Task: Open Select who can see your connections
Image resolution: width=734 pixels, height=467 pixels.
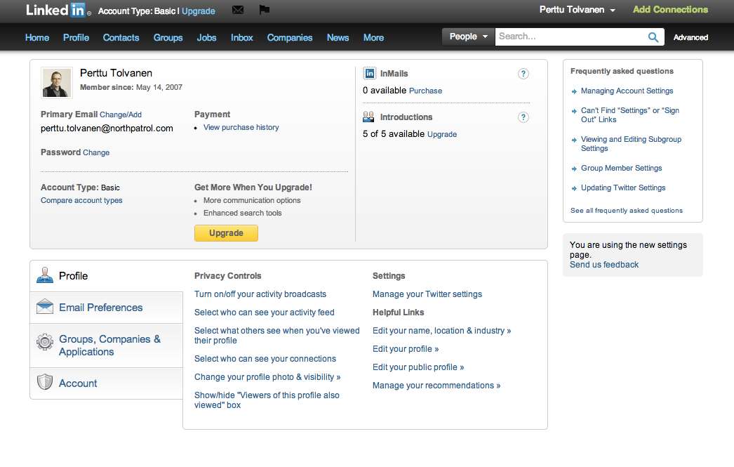Action: [265, 359]
